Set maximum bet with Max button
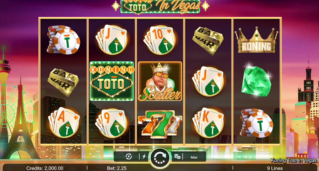This screenshot has width=319, height=171. pos(194,157)
